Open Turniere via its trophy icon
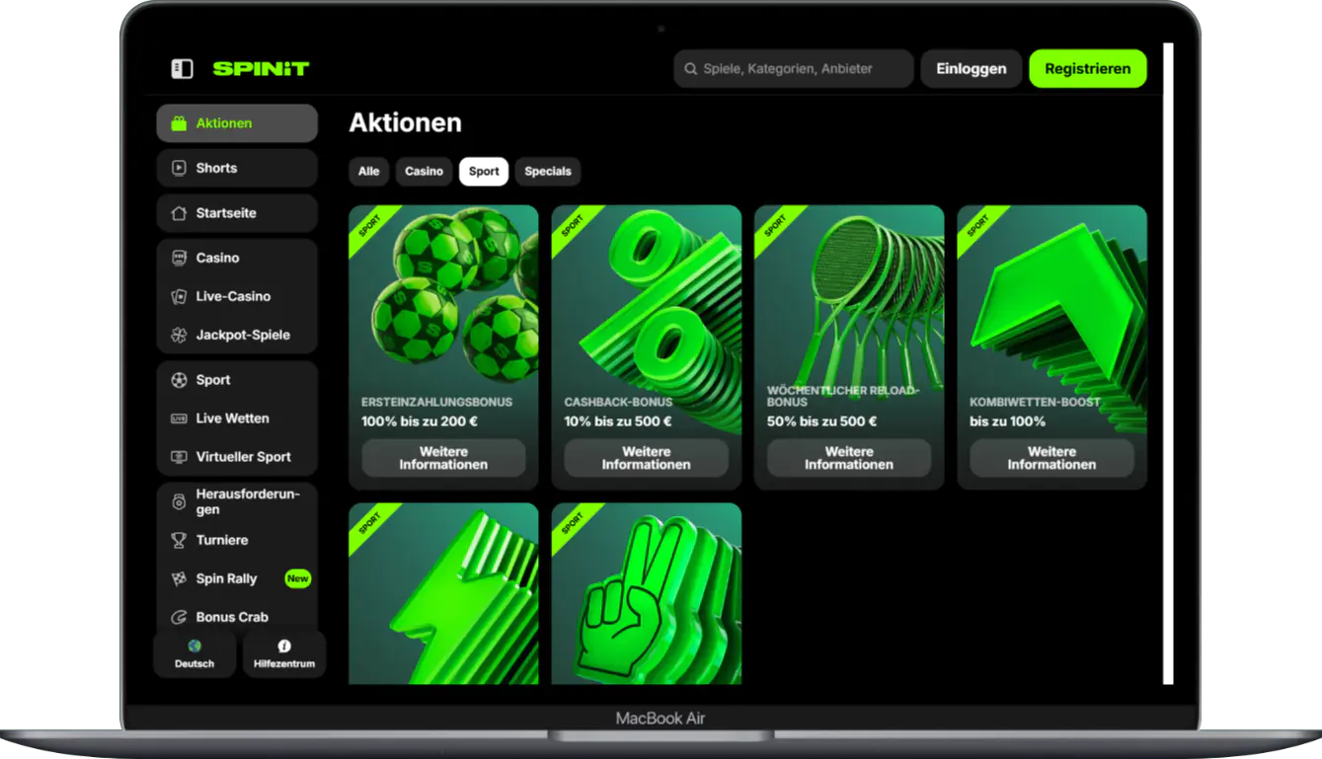 179,540
